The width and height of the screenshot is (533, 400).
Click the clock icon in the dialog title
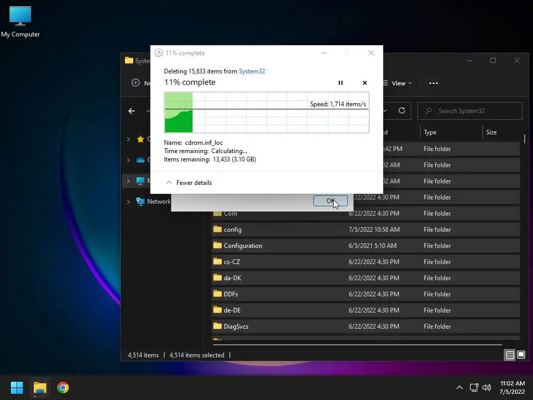[x=159, y=53]
